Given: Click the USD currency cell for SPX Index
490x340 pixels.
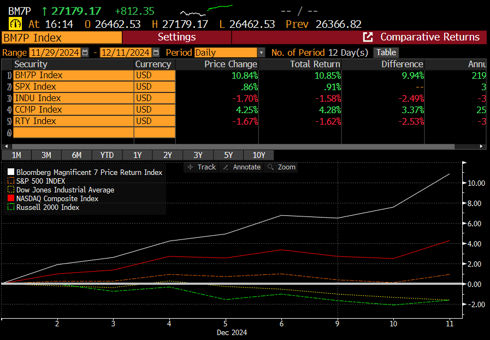Looking at the screenshot, I should coord(155,87).
